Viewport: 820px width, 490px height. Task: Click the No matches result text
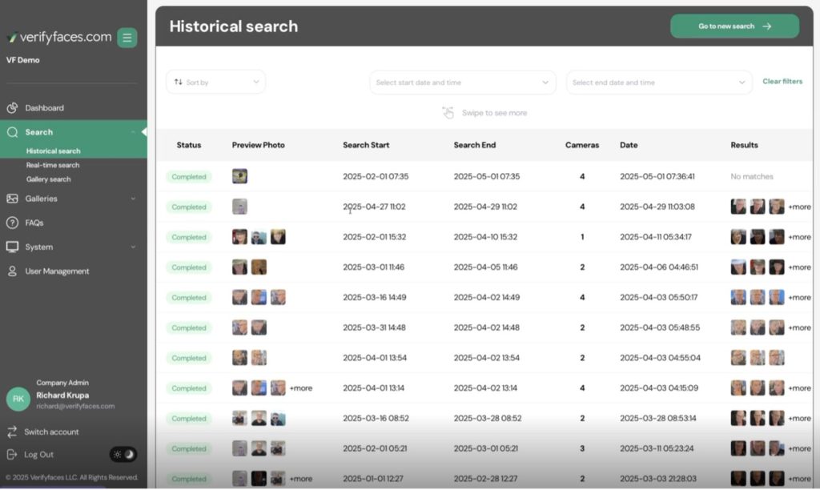751,177
